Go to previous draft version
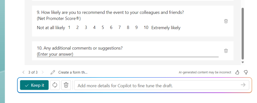257x103 pixels. (x=23, y=72)
